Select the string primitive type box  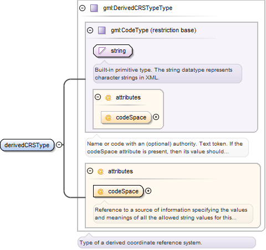coord(112,51)
